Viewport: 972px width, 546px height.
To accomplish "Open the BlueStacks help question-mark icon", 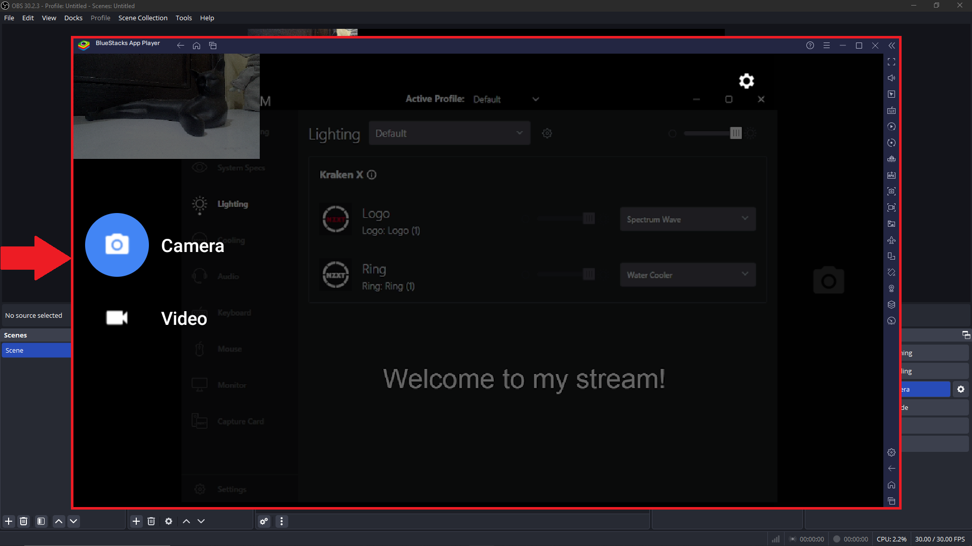I will pos(810,46).
